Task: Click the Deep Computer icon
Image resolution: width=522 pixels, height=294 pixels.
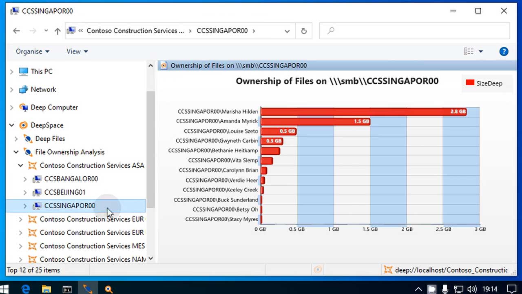Action: [23, 107]
